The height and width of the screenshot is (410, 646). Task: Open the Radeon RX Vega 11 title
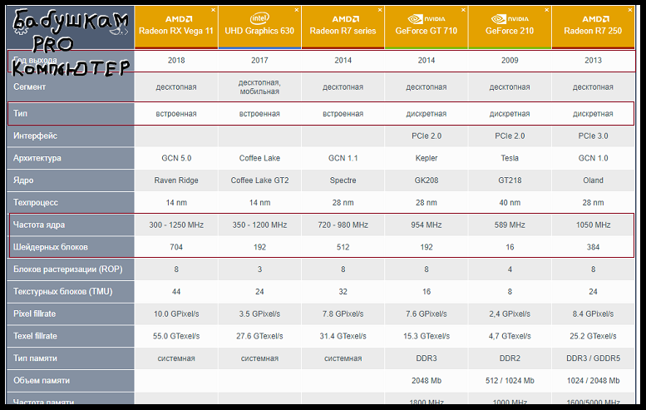click(176, 31)
